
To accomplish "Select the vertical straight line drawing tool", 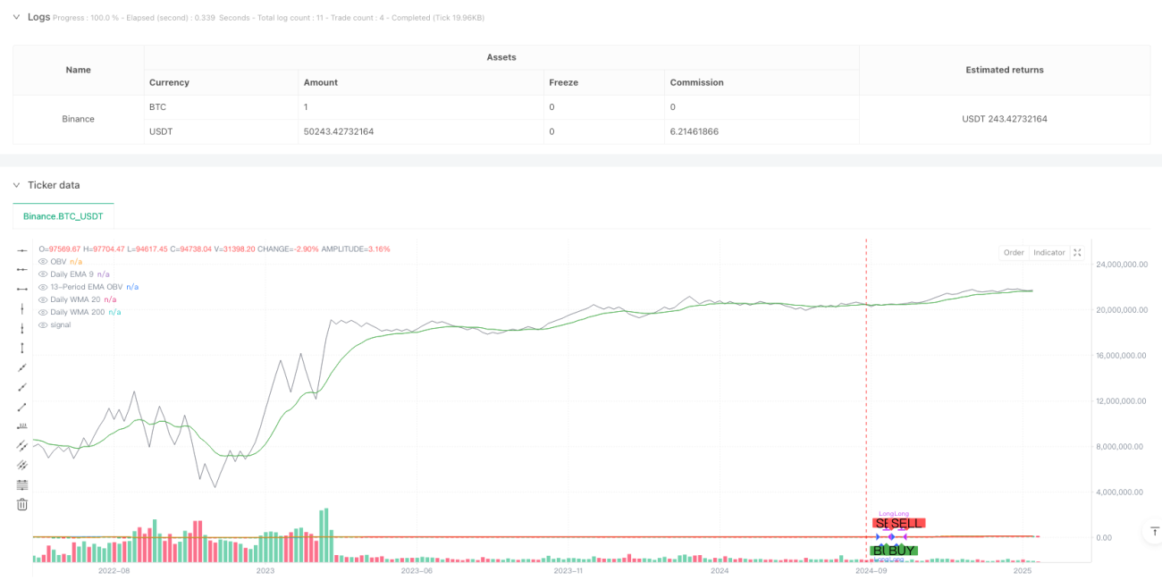I will coord(22,308).
